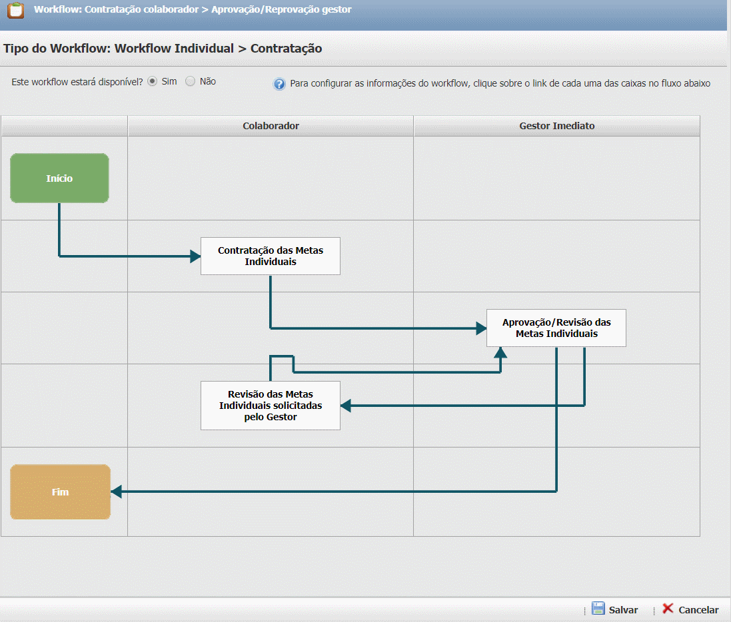Viewport: 731px width, 622px height.
Task: Click the blue help question mark icon
Action: click(x=279, y=84)
